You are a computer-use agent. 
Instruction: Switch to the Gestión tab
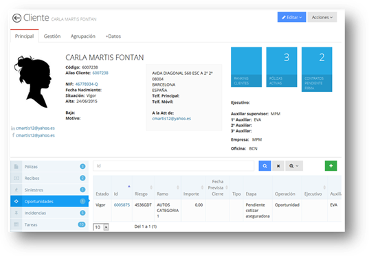(52, 36)
